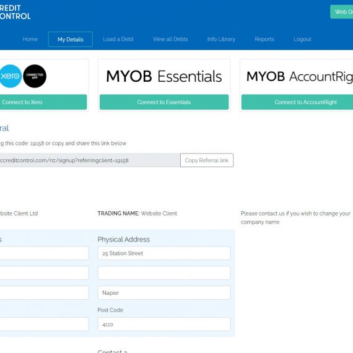Open the Info Library menu
Image resolution: width=353 pixels, height=353 pixels.
pos(221,39)
